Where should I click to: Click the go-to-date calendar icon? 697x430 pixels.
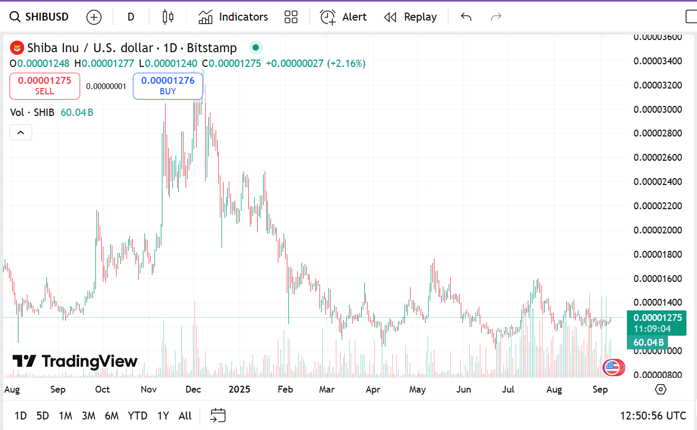pos(218,415)
